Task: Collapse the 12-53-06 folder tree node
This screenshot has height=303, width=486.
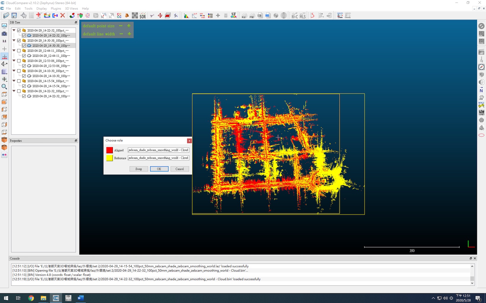Action: pos(14,61)
